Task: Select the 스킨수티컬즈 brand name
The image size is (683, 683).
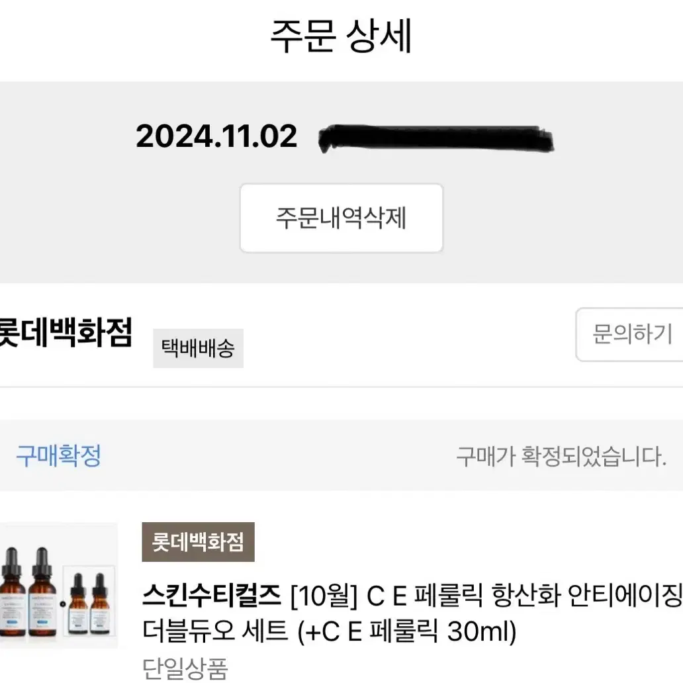Action: (212, 595)
